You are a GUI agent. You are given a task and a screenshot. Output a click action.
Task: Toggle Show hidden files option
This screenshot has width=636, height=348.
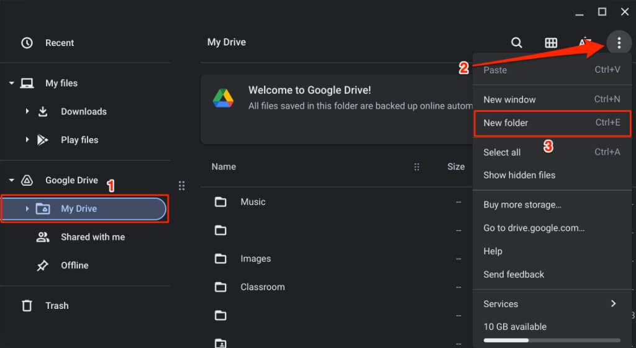519,175
